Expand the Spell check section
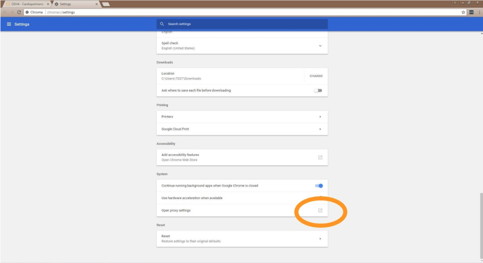 [320, 46]
